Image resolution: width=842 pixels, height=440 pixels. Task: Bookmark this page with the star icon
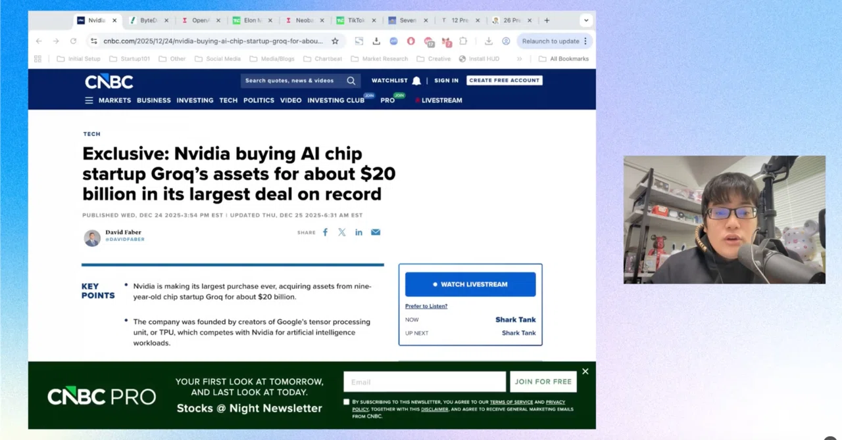click(x=335, y=41)
